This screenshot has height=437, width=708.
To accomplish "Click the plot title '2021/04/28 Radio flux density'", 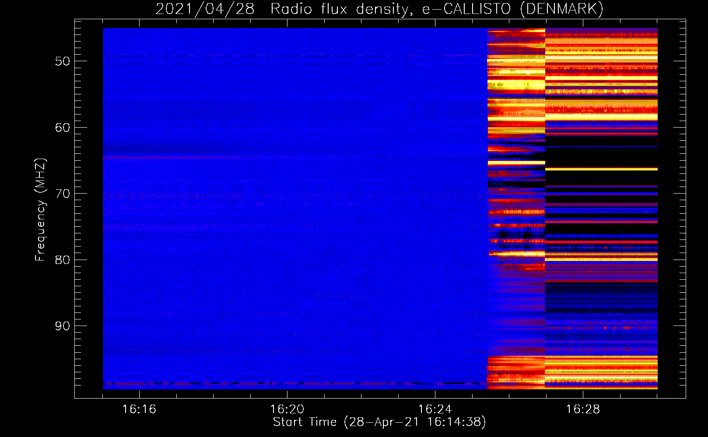I will pyautogui.click(x=379, y=9).
